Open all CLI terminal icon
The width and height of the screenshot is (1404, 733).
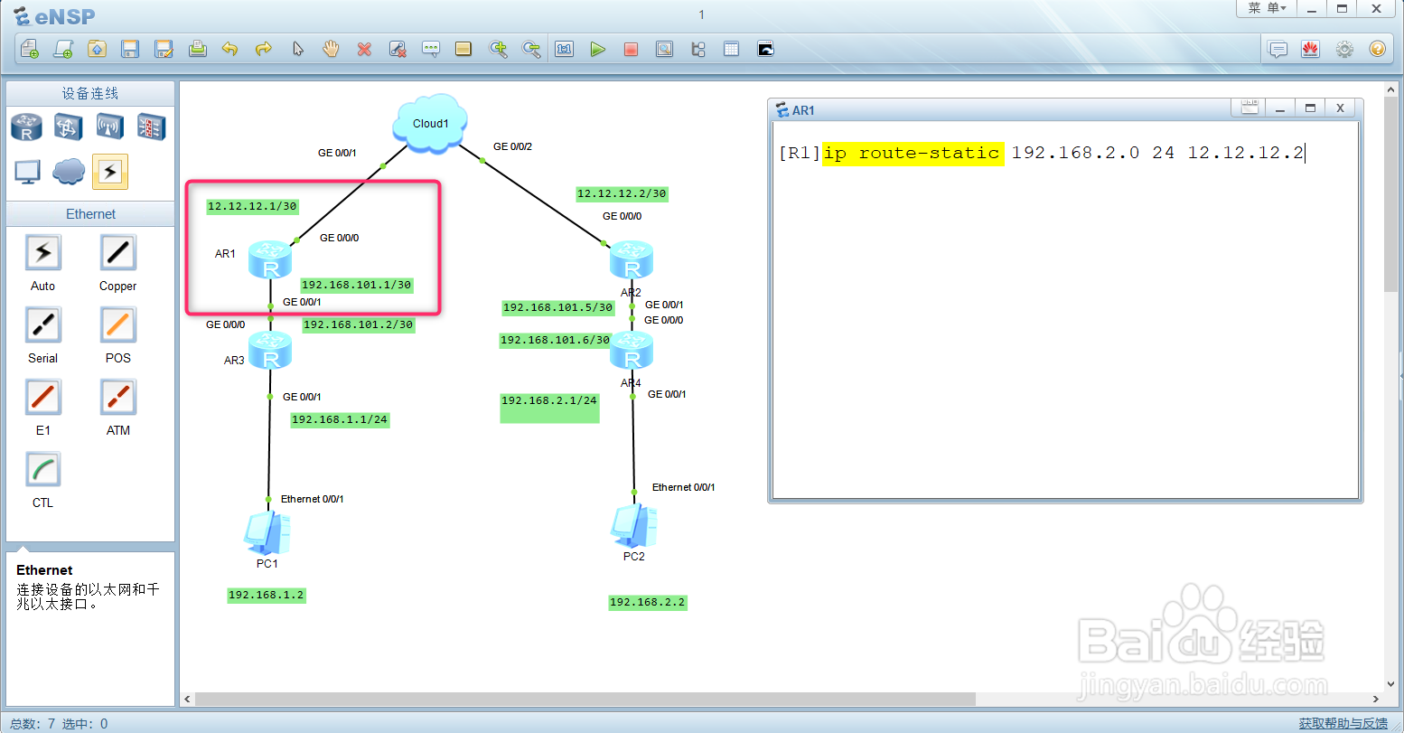pyautogui.click(x=765, y=49)
